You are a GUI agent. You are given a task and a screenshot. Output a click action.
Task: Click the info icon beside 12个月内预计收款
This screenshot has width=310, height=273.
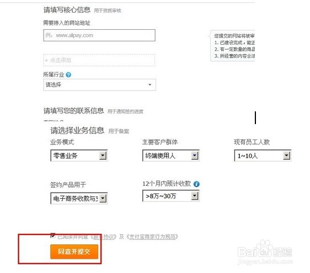(x=196, y=184)
